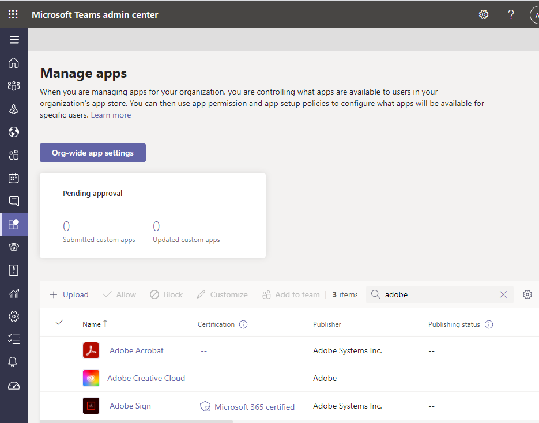Open the Help question mark icon
The image size is (539, 423).
(511, 14)
